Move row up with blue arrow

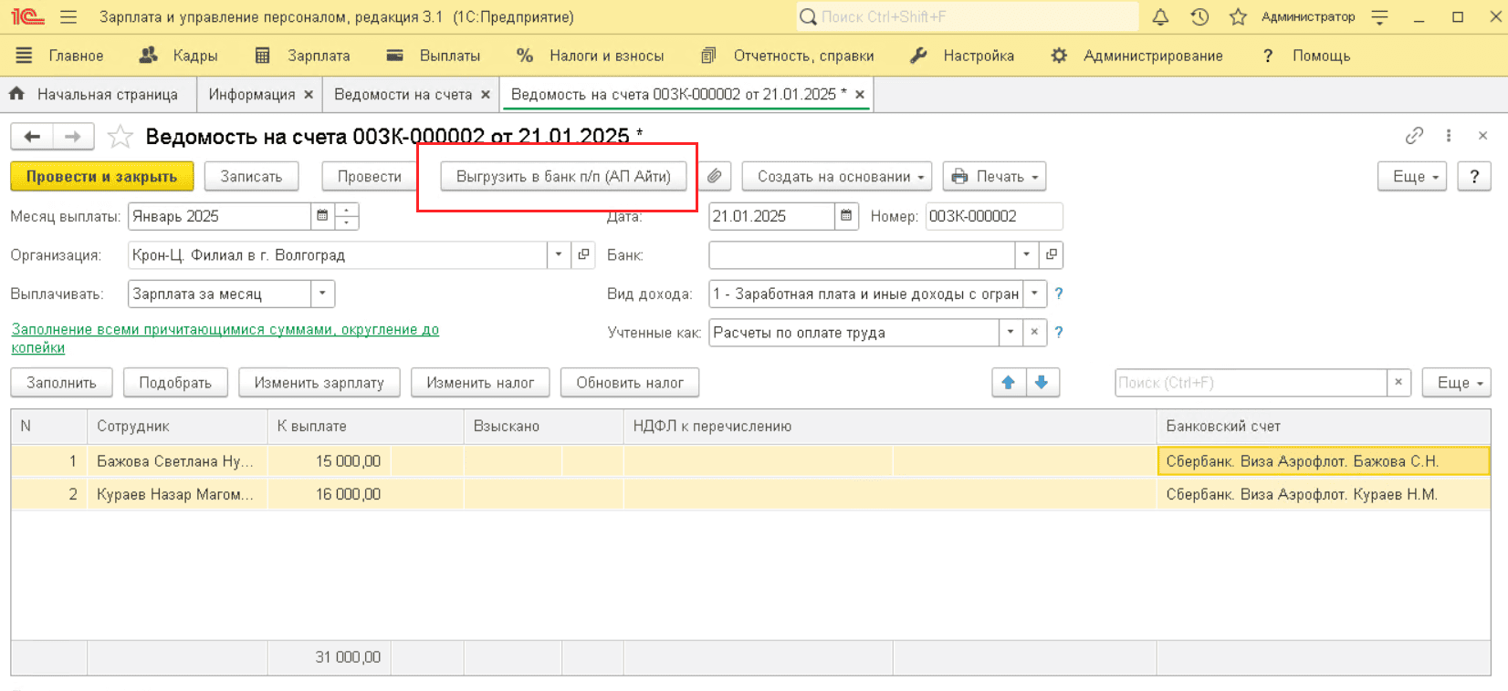(x=1009, y=383)
